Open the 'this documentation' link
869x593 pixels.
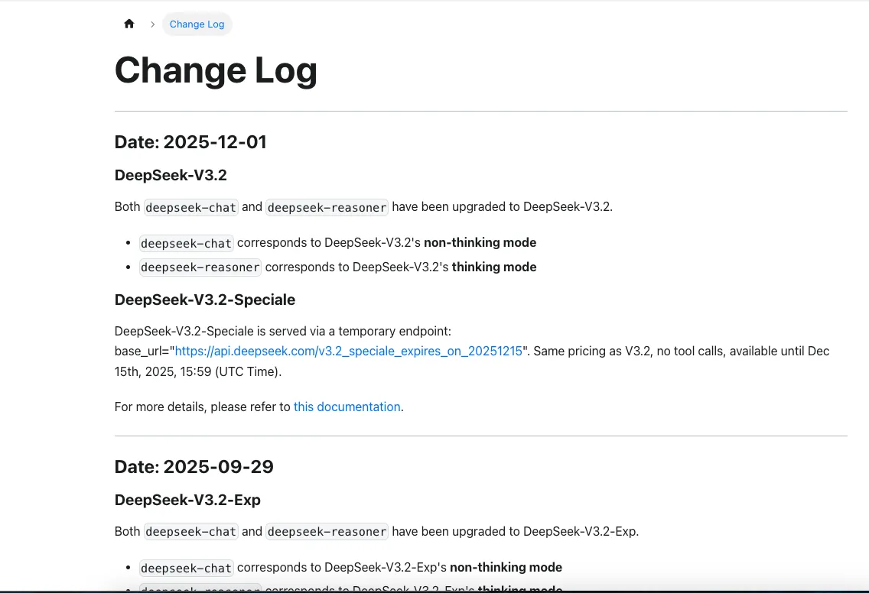[x=347, y=407]
